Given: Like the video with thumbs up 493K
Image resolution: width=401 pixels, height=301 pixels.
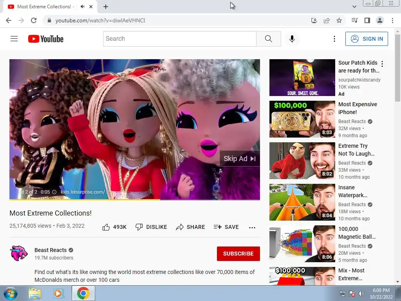Looking at the screenshot, I should (114, 227).
